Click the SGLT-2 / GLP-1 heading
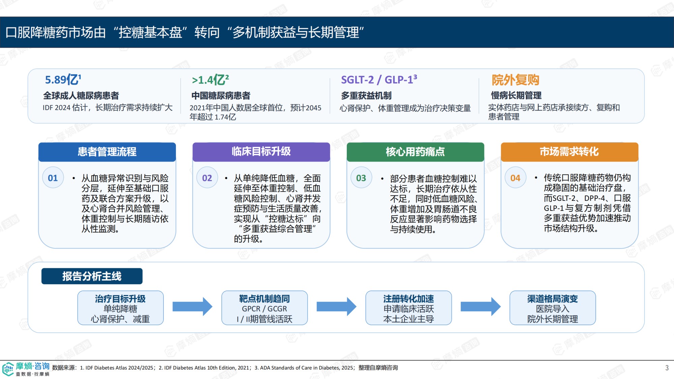 pos(379,80)
